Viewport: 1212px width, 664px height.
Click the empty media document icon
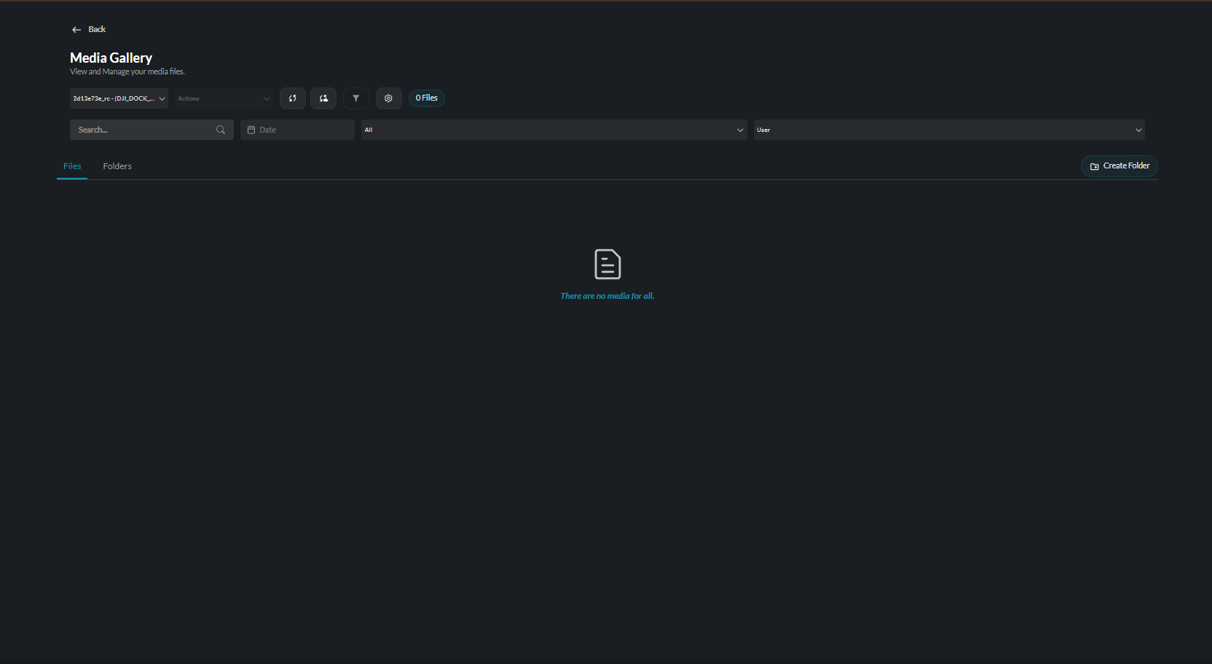(607, 264)
